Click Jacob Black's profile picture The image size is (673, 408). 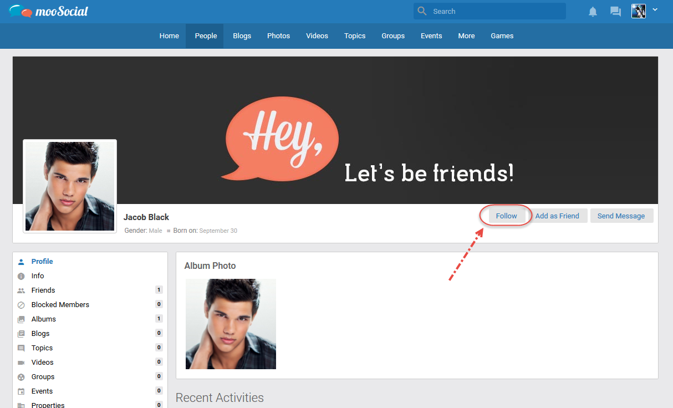[x=70, y=186]
